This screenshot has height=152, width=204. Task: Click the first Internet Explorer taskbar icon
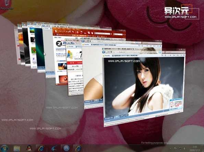[41, 148]
